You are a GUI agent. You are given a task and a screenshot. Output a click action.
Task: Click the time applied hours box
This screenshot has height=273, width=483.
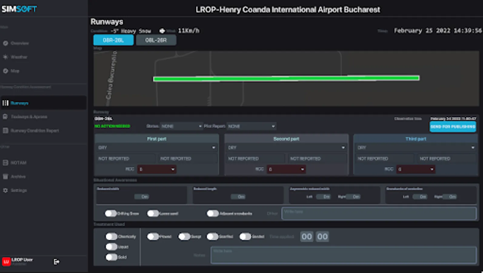(307, 237)
